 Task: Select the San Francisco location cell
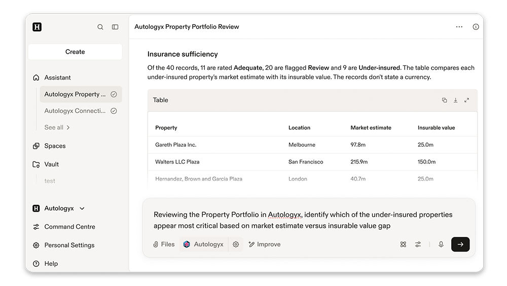[x=306, y=162]
